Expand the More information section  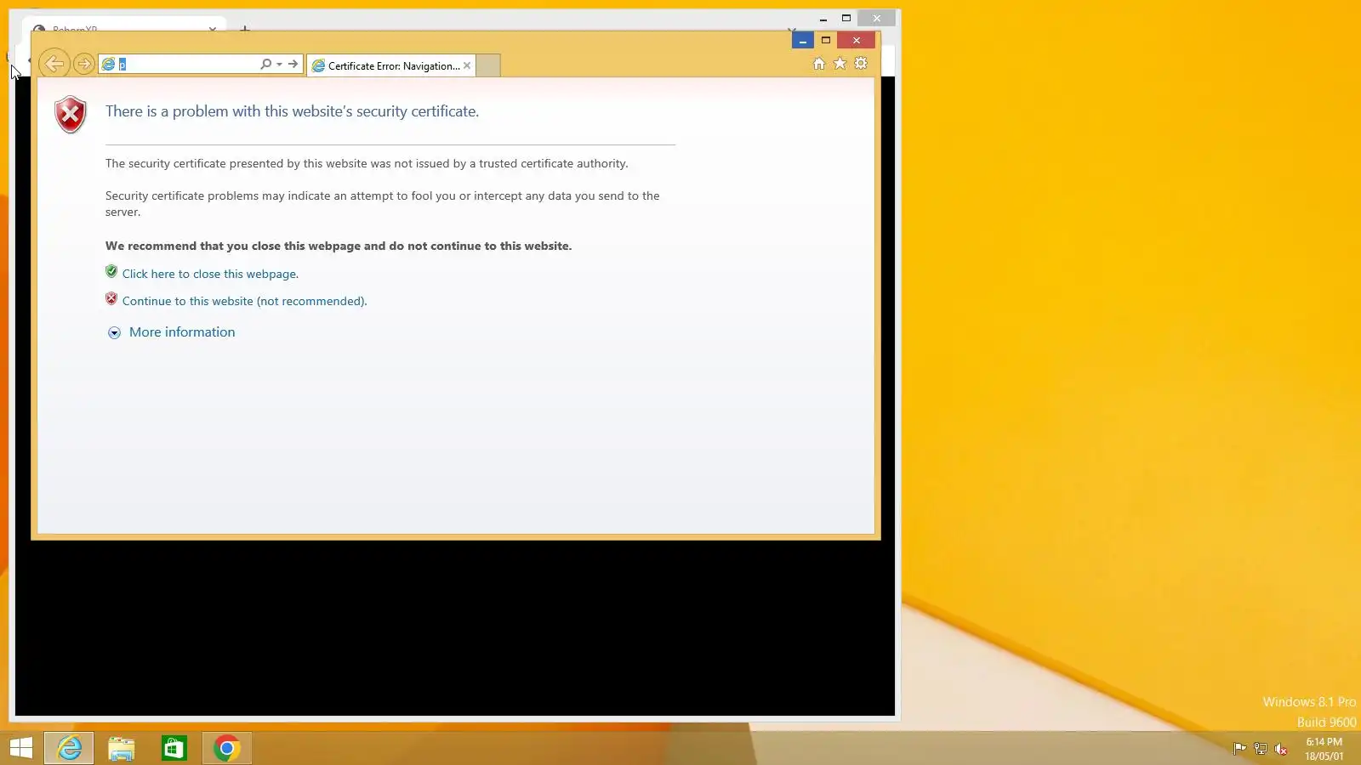tap(114, 333)
